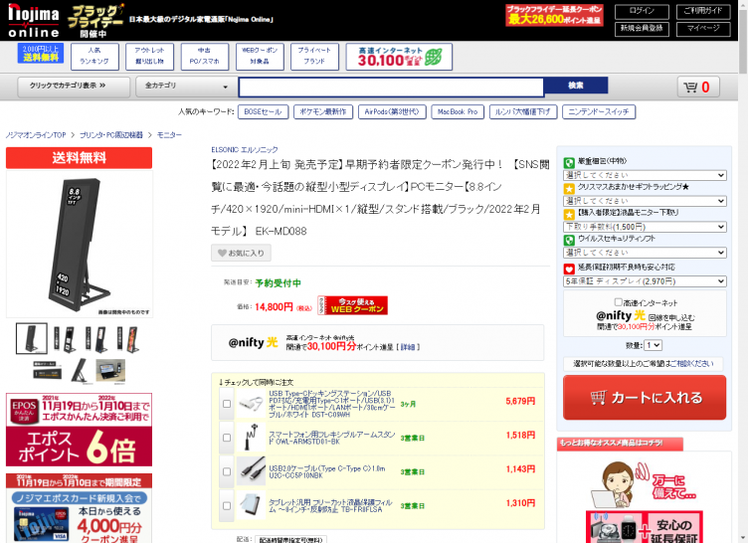
Task: Click the tablet protective film image
Action: pos(251,505)
